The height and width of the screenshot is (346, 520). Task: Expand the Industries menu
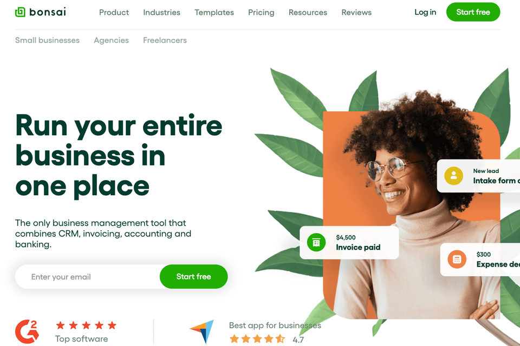[x=161, y=12]
